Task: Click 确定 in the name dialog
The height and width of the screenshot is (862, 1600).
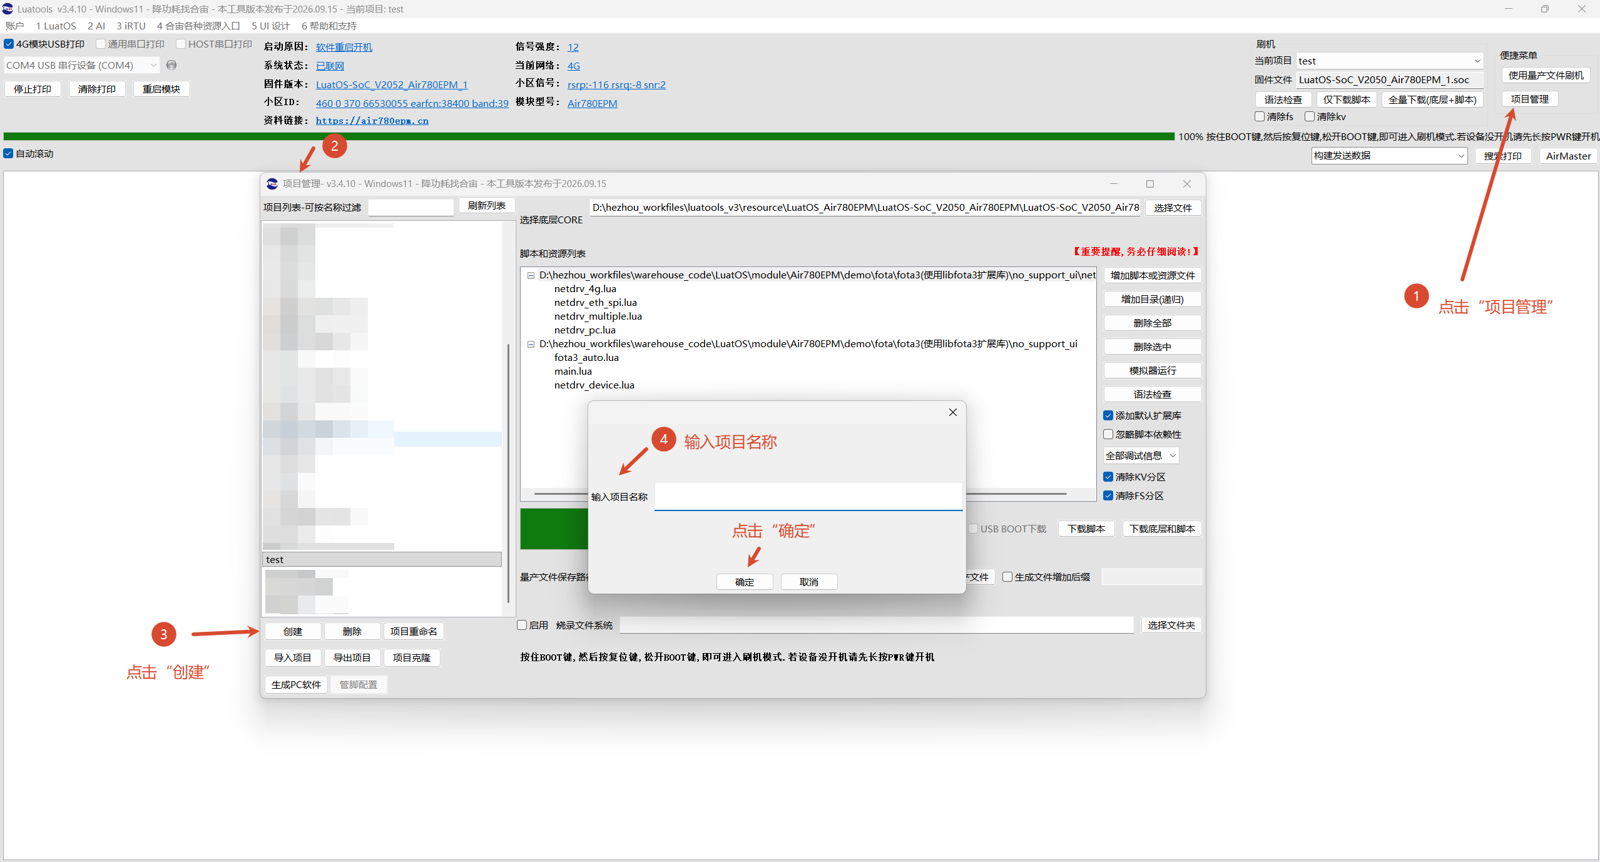Action: tap(745, 582)
